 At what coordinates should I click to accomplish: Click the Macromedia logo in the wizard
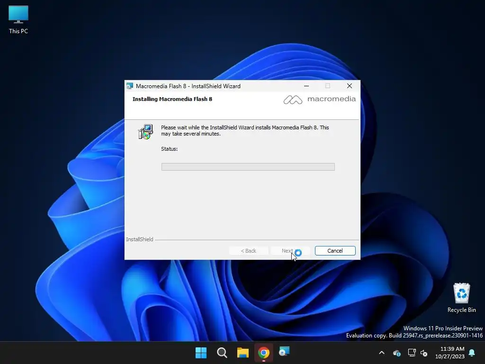[320, 100]
